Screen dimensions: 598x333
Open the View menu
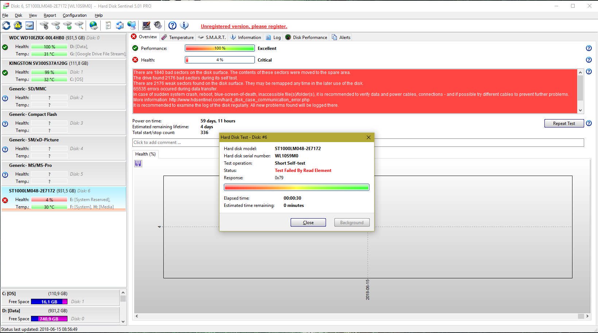point(33,15)
